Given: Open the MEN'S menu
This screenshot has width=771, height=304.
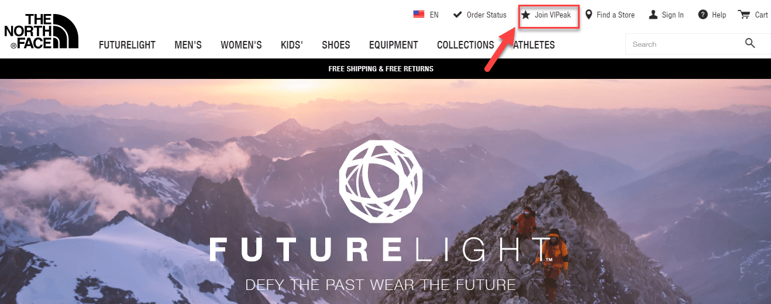Looking at the screenshot, I should [188, 45].
